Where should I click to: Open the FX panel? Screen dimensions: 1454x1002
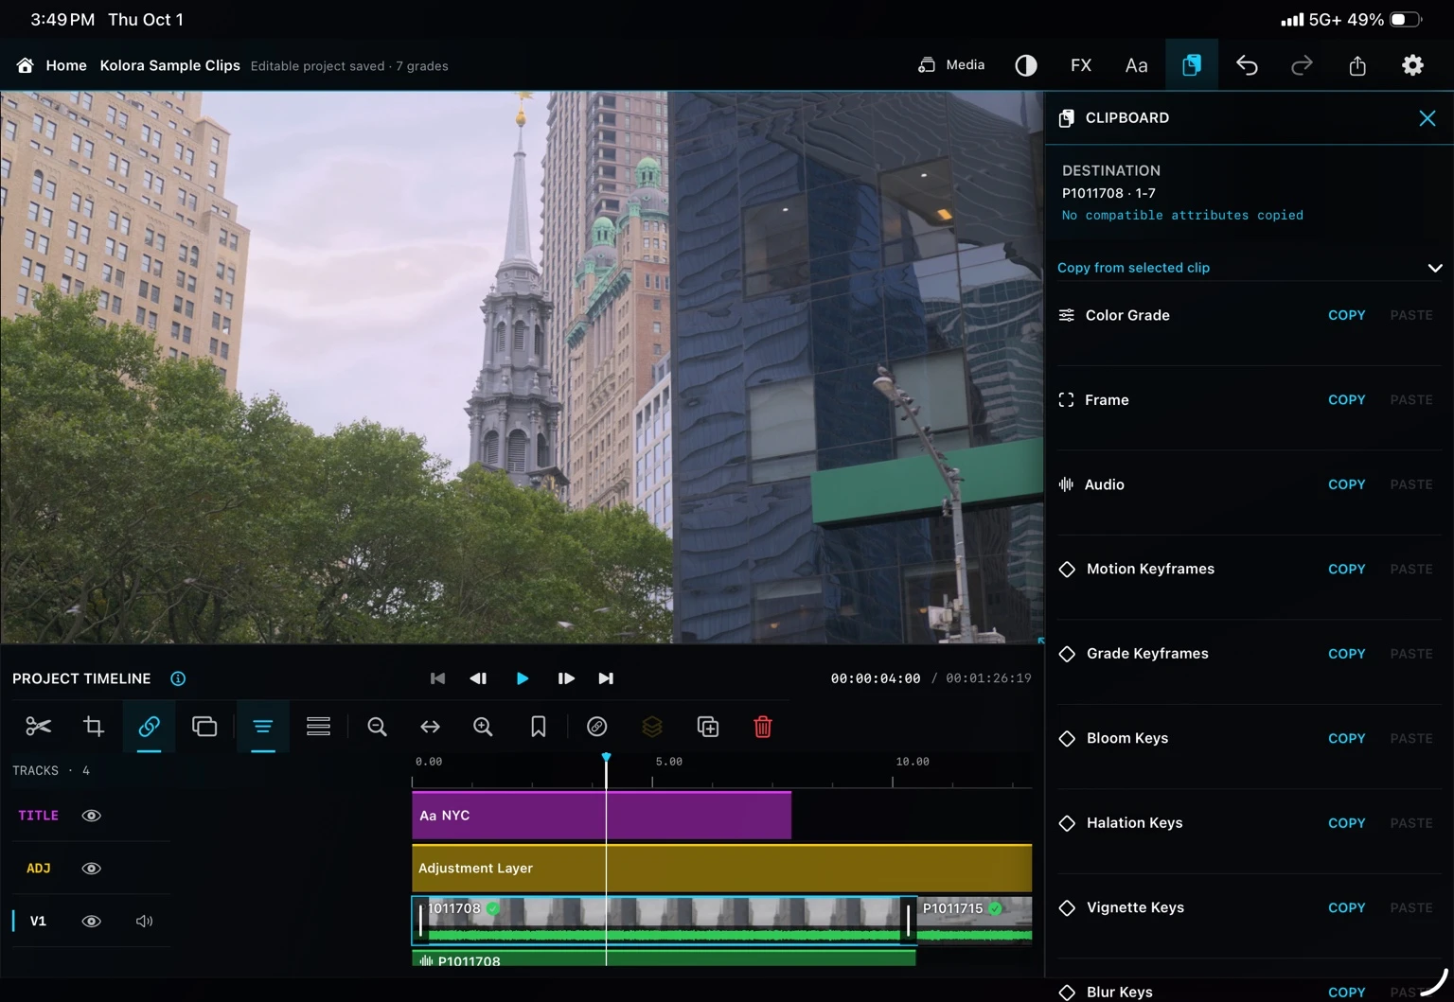[1081, 65]
